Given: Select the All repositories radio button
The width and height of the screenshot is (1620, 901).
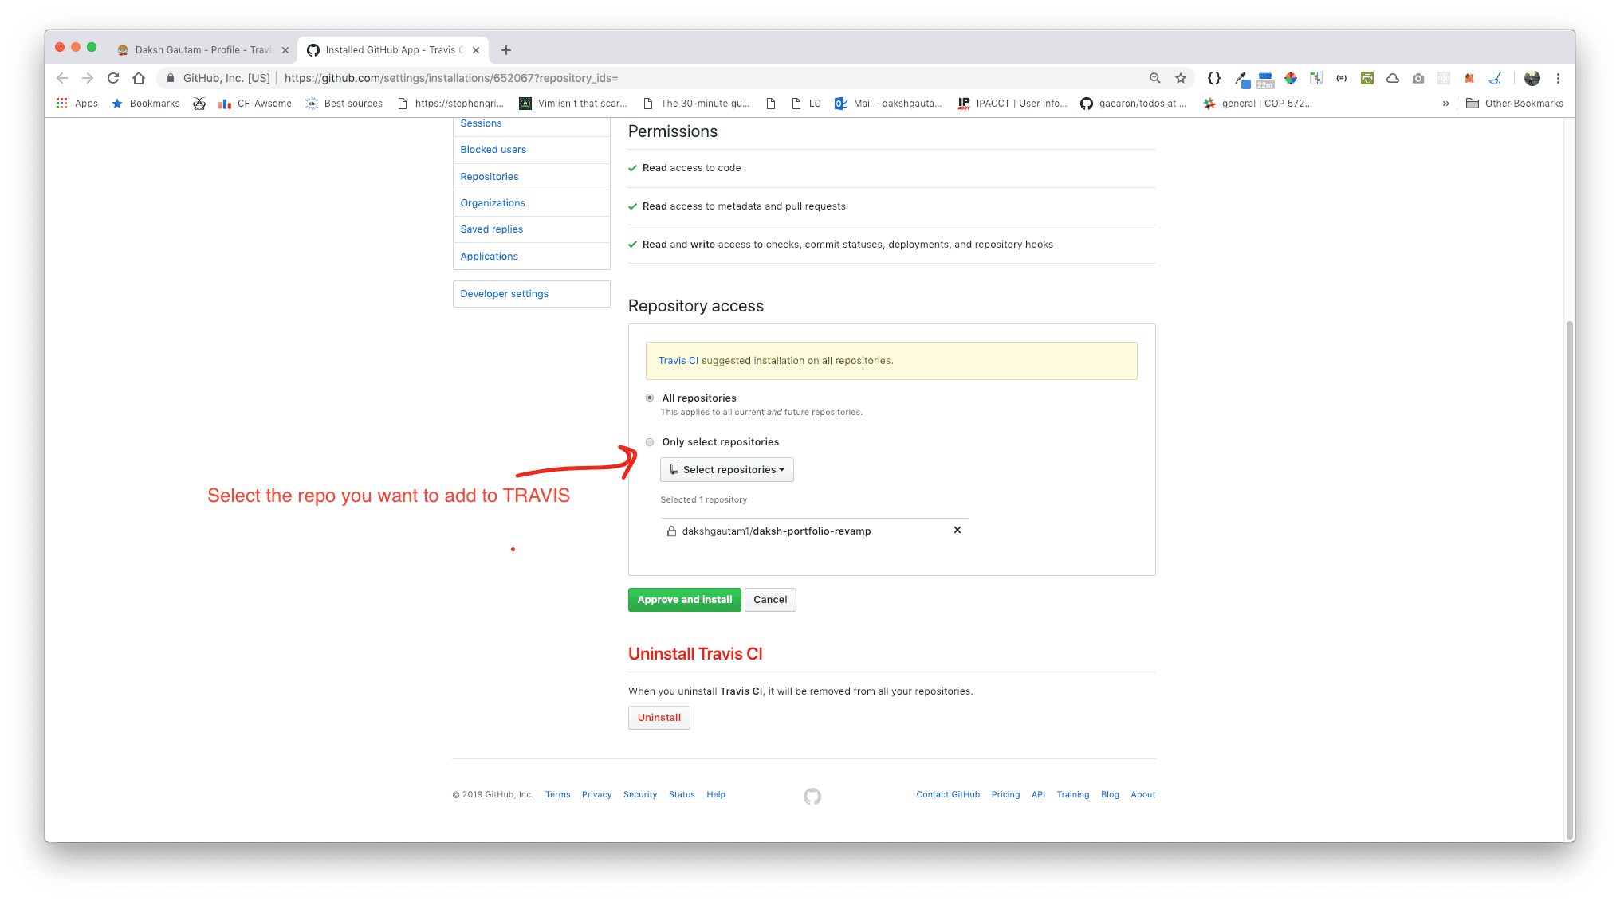Looking at the screenshot, I should pos(650,398).
